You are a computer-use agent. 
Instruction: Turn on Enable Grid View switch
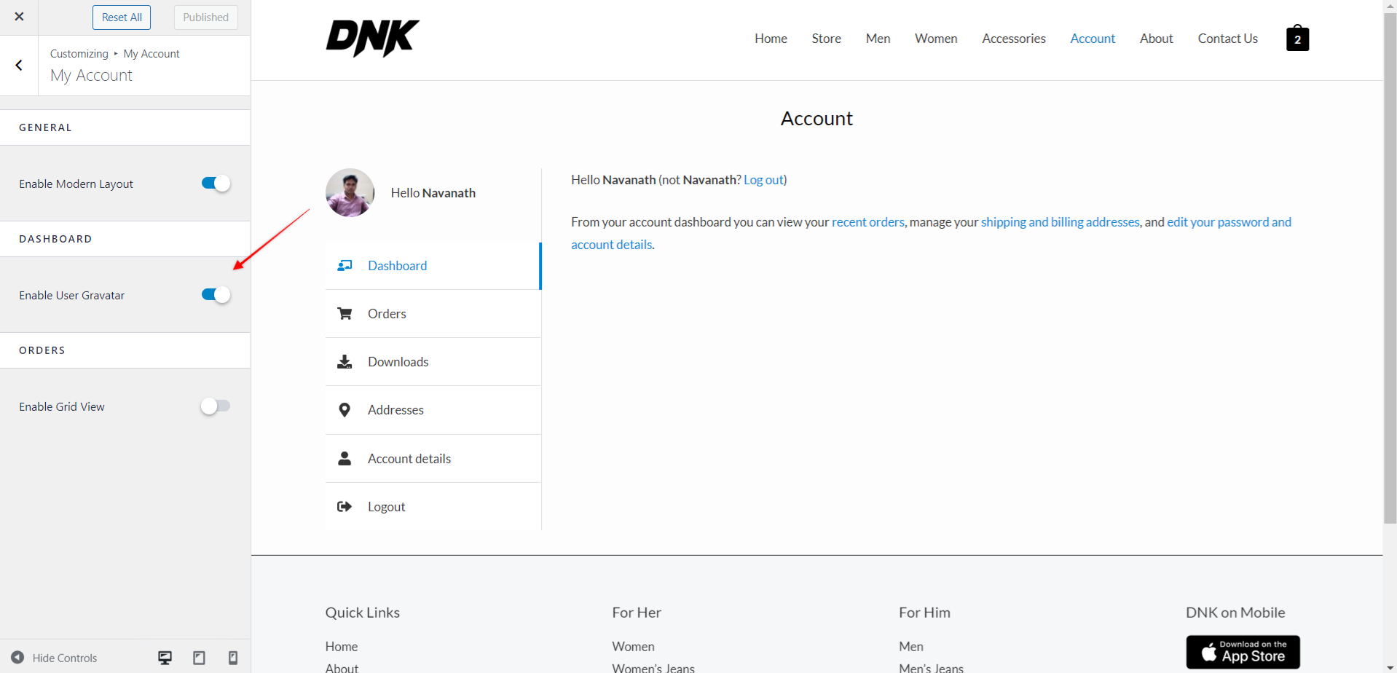pos(216,406)
